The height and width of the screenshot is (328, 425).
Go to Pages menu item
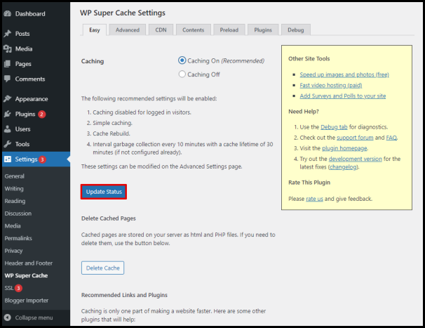tap(23, 64)
